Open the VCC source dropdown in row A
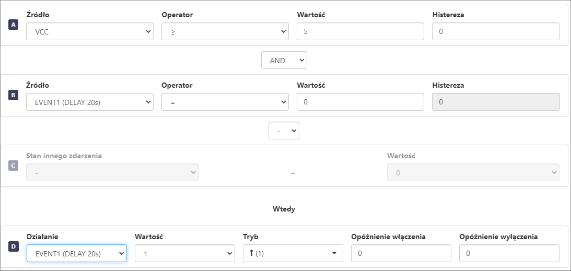The image size is (571, 271). pyautogui.click(x=90, y=31)
